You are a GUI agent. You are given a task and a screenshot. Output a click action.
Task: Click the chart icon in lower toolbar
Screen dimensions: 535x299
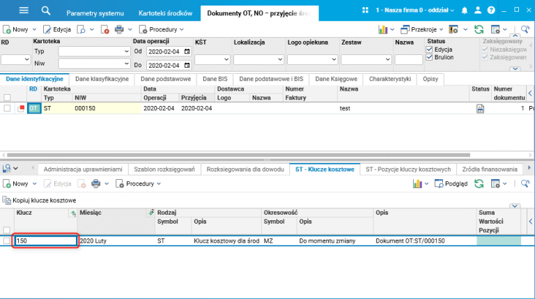coord(417,184)
